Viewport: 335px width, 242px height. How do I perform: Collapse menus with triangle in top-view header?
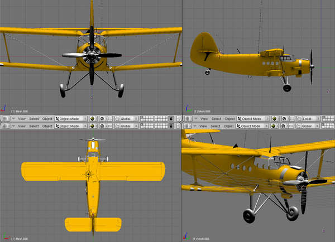pos(13,126)
